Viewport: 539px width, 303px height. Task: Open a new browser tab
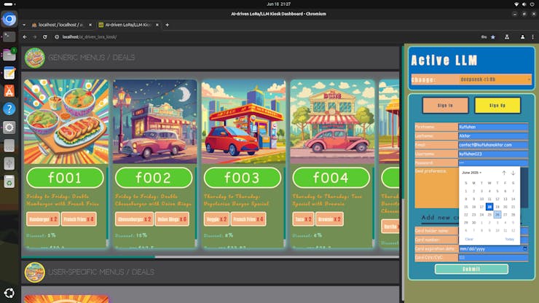coord(167,25)
